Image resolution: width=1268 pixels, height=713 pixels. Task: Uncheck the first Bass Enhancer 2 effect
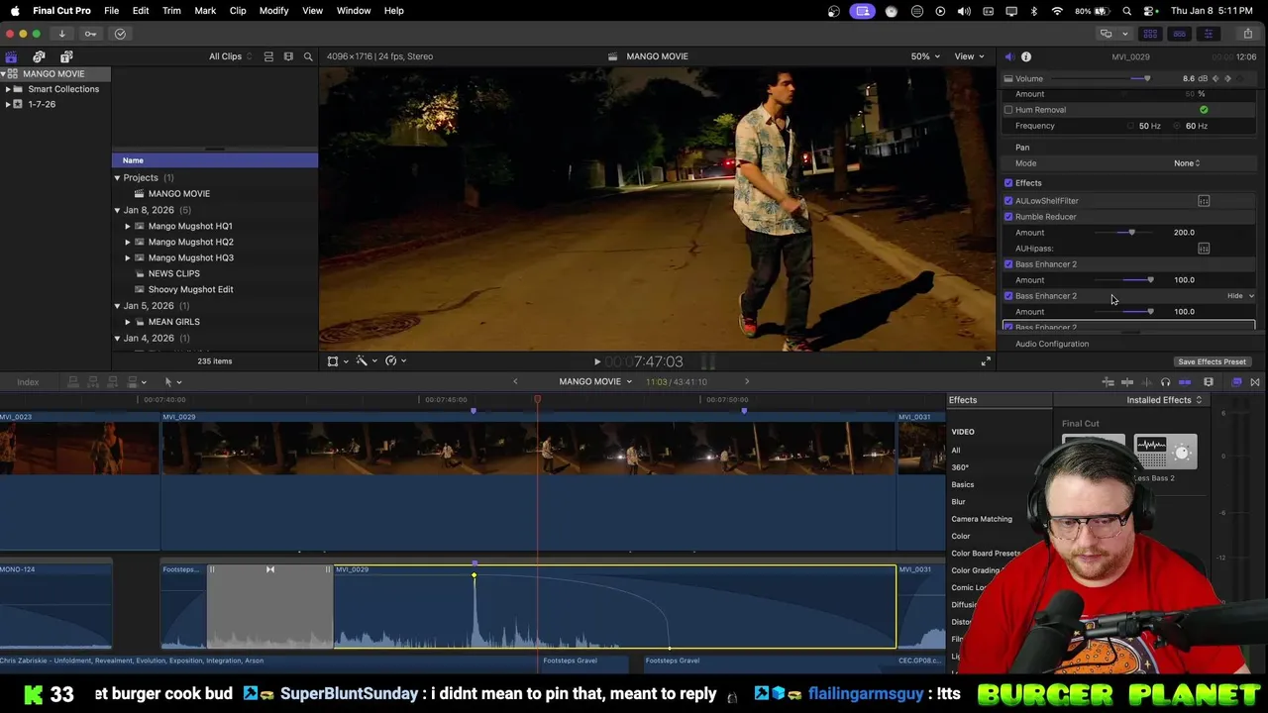1008,264
